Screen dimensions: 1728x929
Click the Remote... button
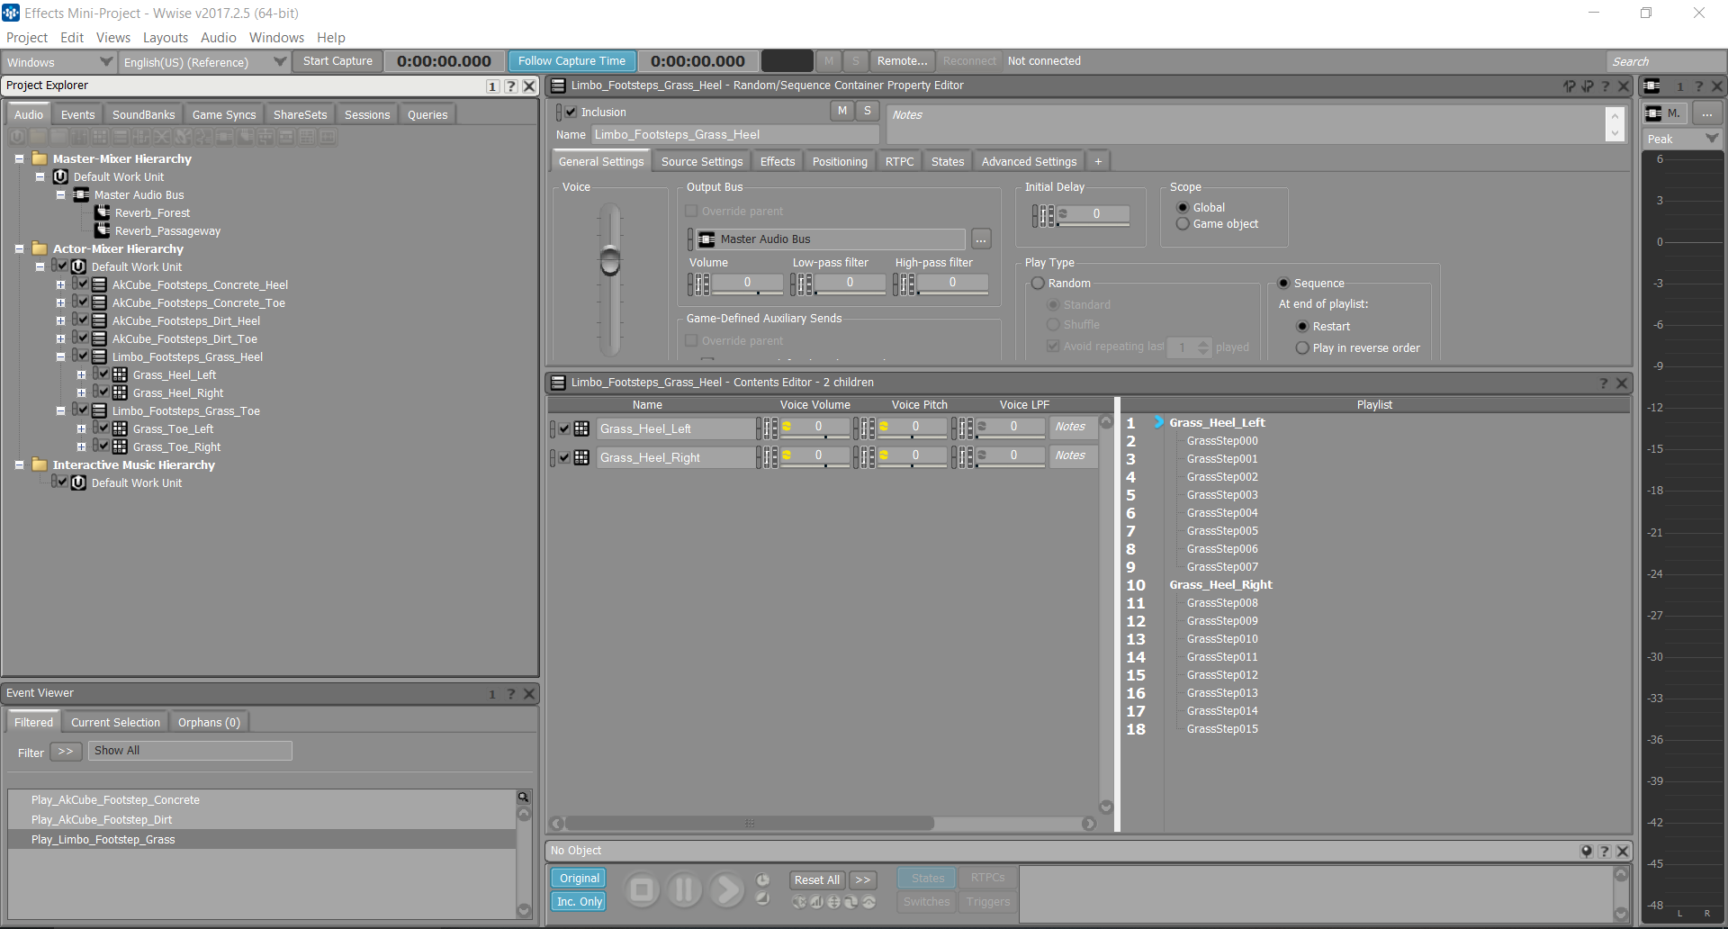point(902,61)
